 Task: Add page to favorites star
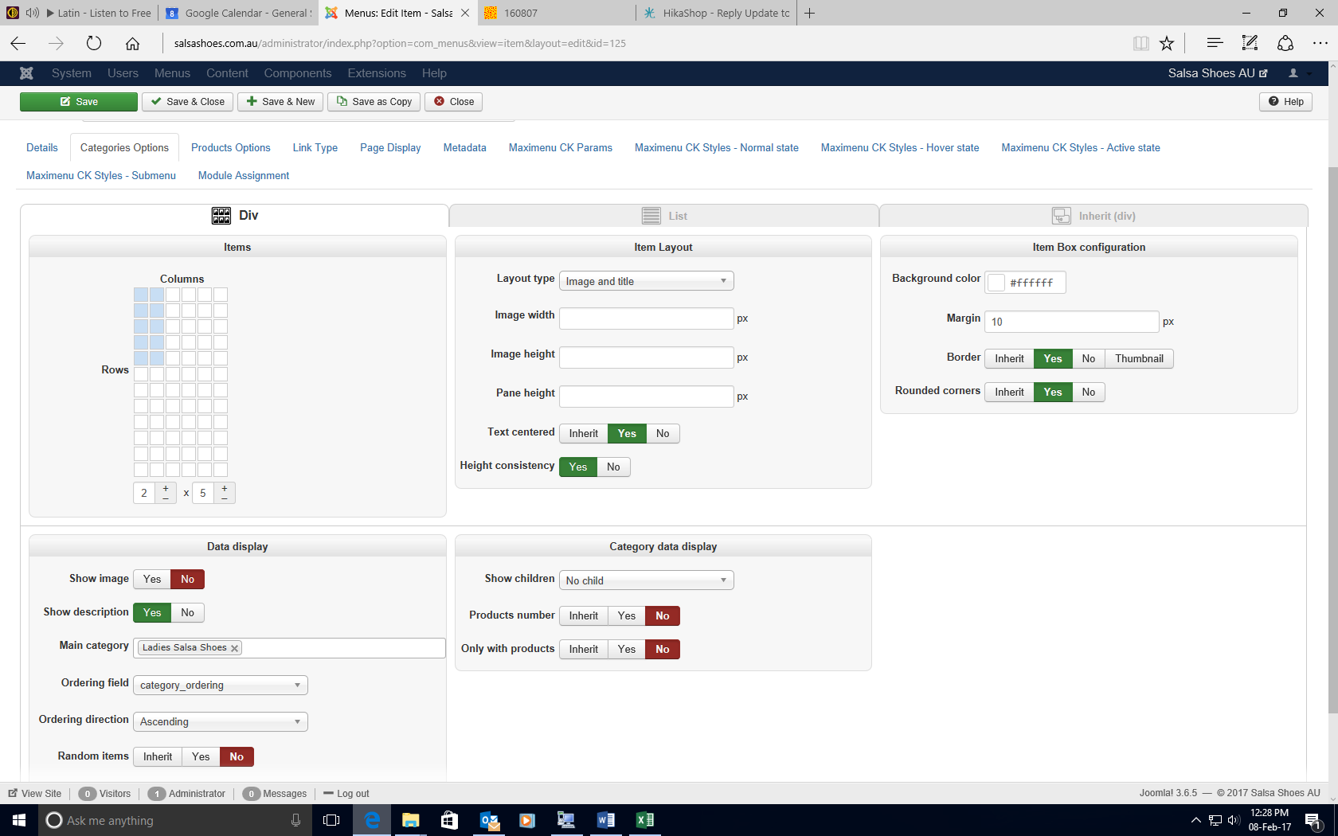(x=1167, y=43)
